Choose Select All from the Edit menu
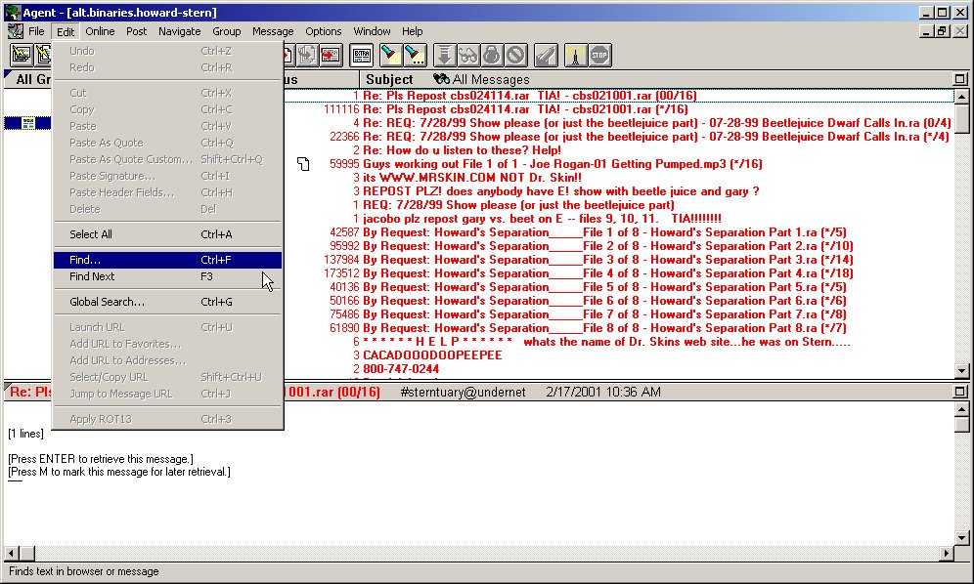 point(167,234)
